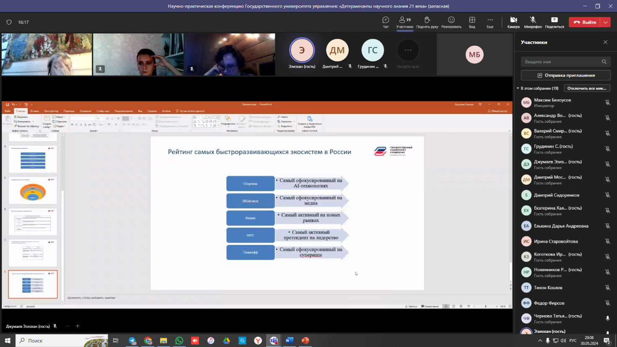Open the Переходы tab in shared PowerPoint

(69, 111)
